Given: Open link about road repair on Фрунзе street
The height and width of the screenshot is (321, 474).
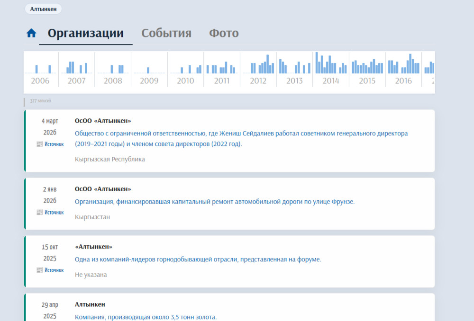Looking at the screenshot, I should pyautogui.click(x=214, y=202).
